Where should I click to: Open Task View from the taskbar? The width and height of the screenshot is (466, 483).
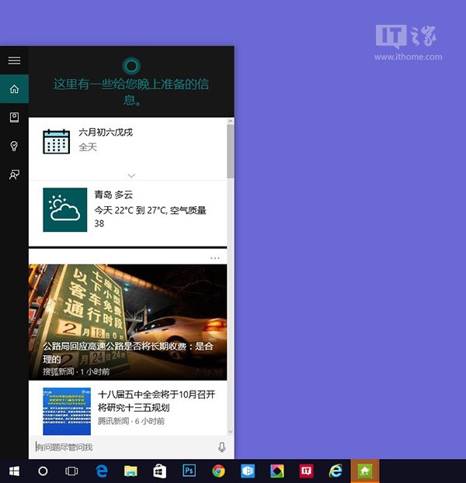pyautogui.click(x=71, y=471)
